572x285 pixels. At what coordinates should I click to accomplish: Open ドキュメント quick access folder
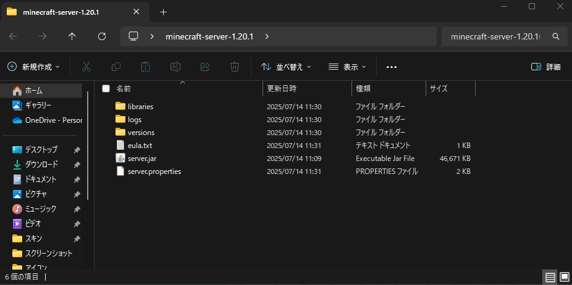tap(41, 180)
